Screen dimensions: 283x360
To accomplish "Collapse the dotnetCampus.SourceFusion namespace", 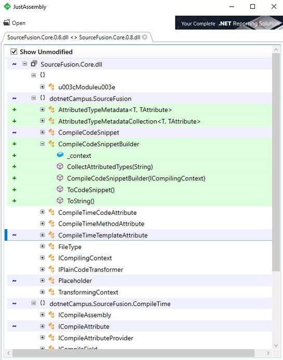I will point(34,98).
